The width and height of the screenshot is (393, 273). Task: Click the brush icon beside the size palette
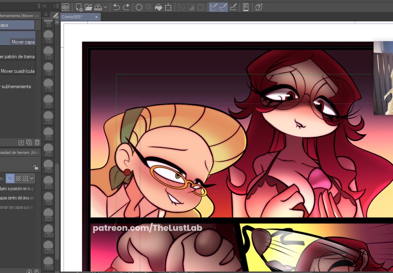56,15
